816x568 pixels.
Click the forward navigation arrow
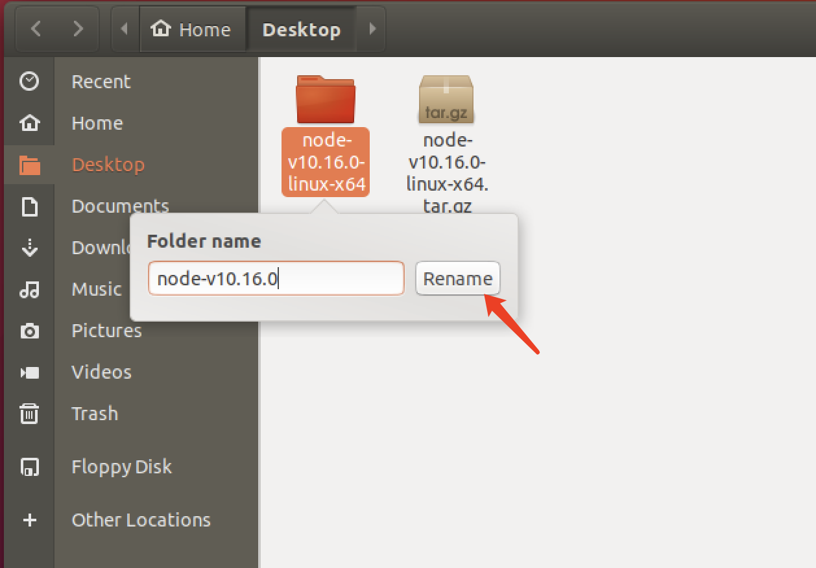click(x=77, y=29)
